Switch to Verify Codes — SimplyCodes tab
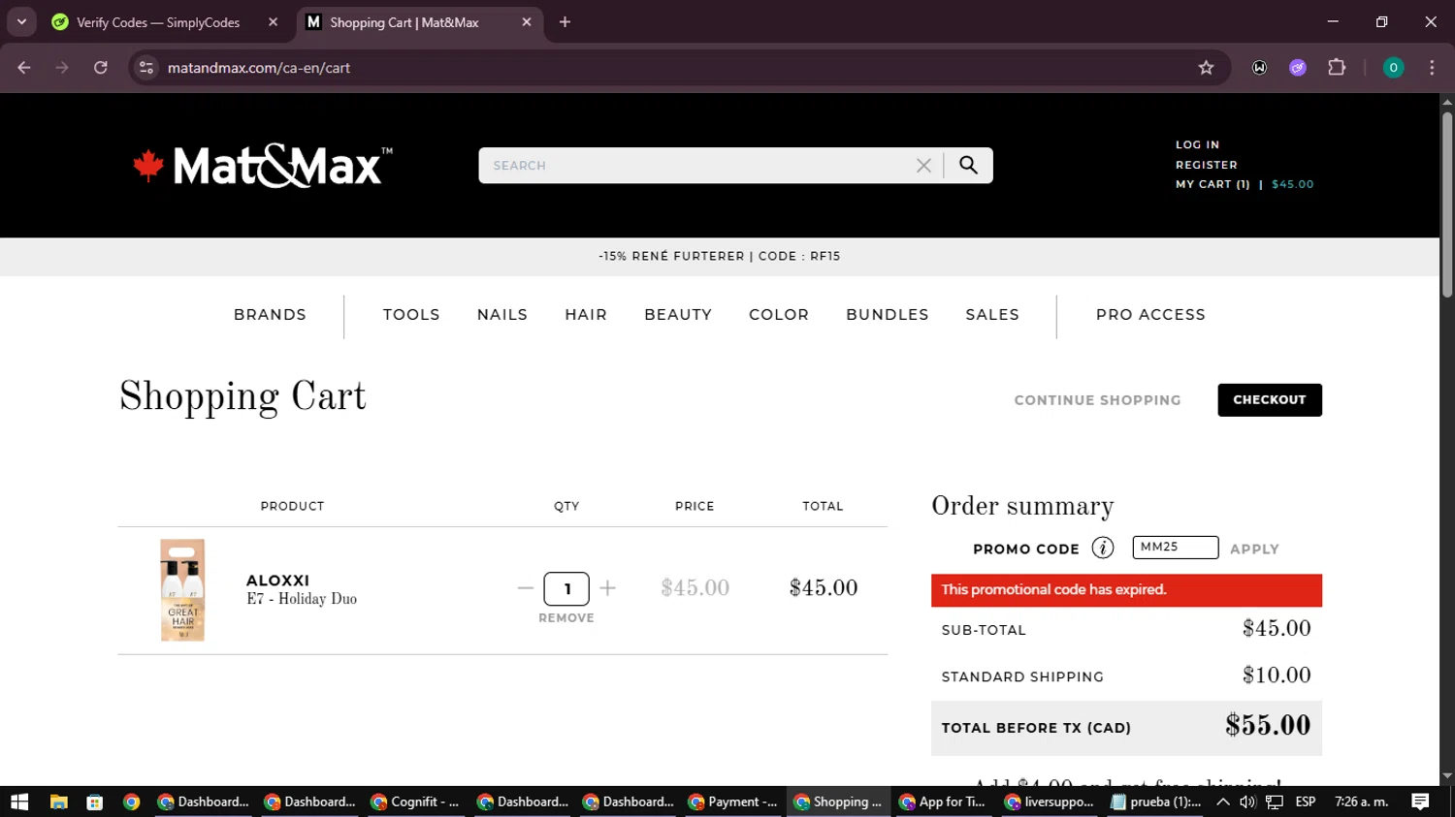The height and width of the screenshot is (817, 1455). (165, 22)
